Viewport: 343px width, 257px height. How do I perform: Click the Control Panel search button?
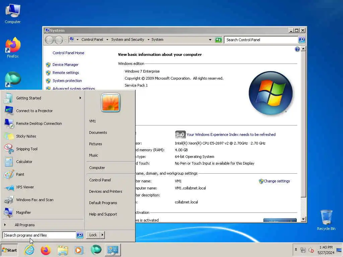tap(302, 40)
